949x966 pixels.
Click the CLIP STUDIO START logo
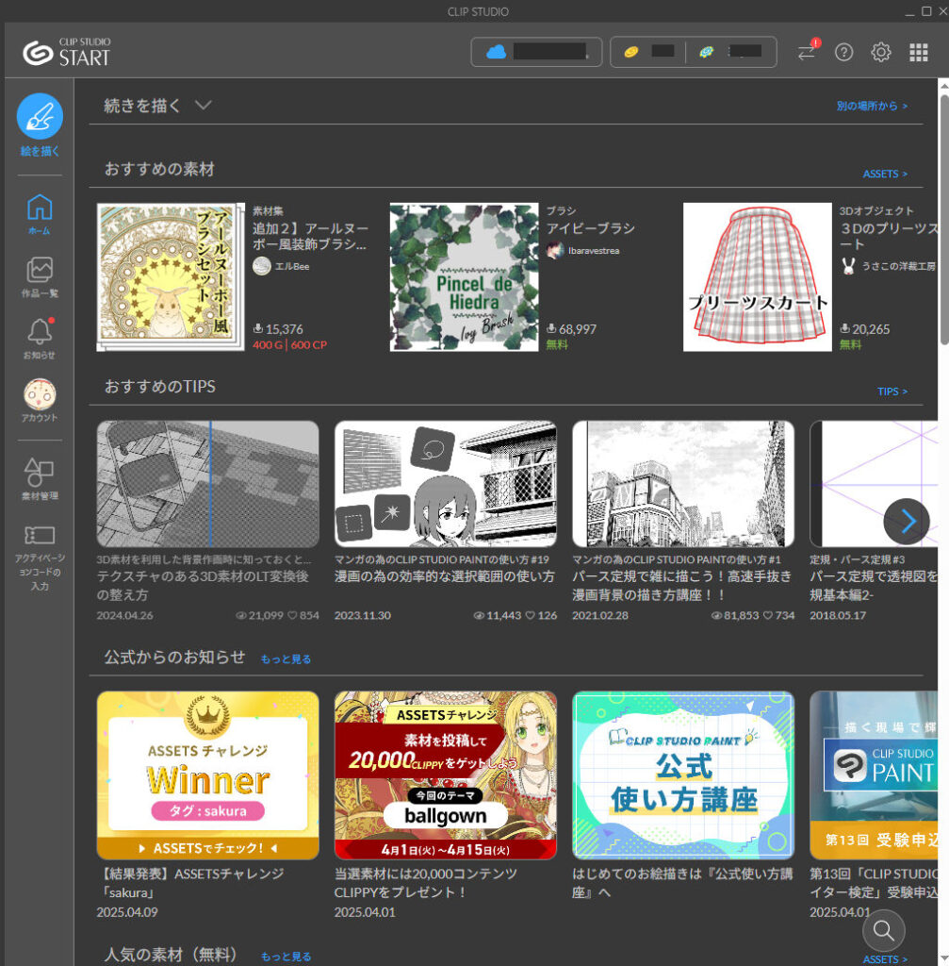pos(67,53)
